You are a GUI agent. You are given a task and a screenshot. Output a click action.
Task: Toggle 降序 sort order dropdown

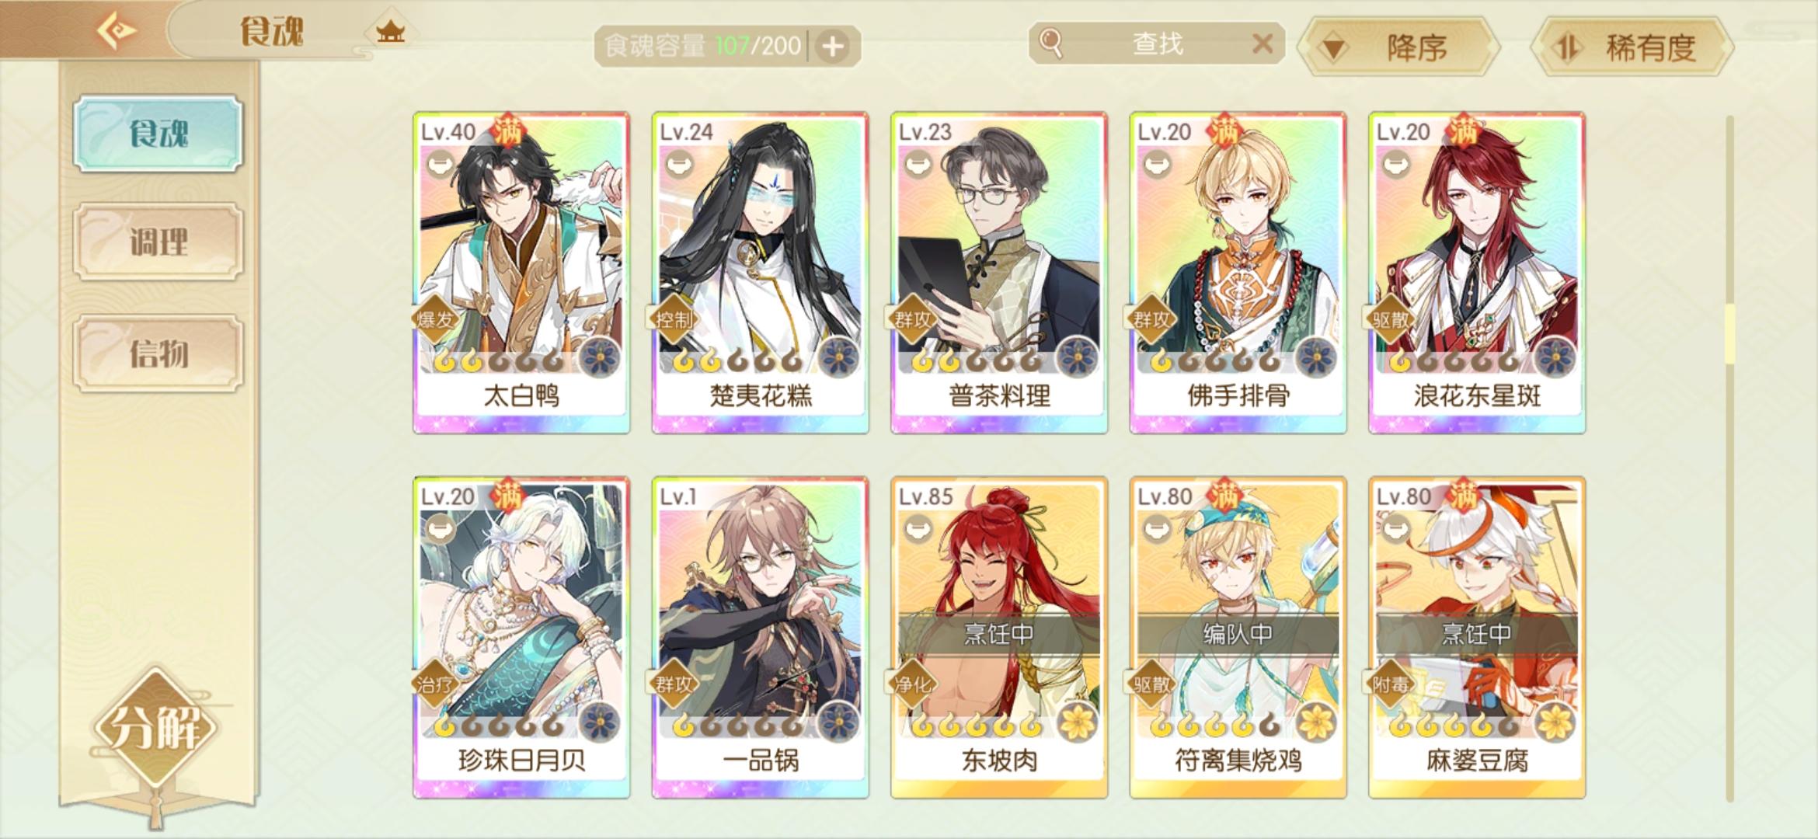(x=1399, y=47)
